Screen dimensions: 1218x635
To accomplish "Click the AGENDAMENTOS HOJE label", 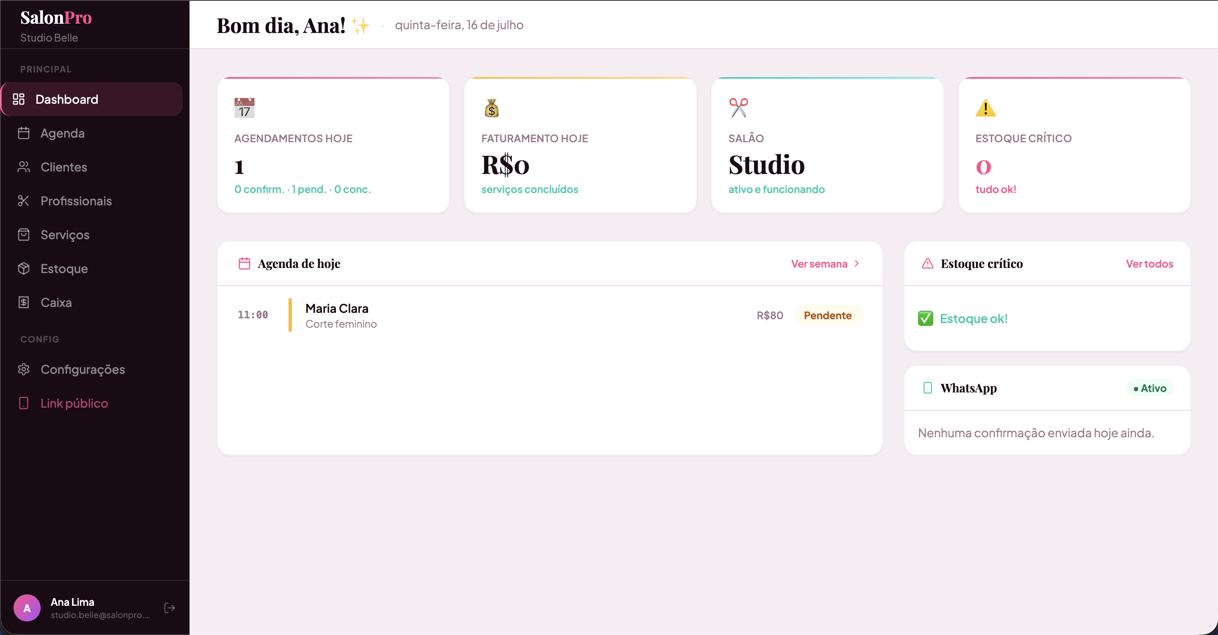I will point(293,138).
